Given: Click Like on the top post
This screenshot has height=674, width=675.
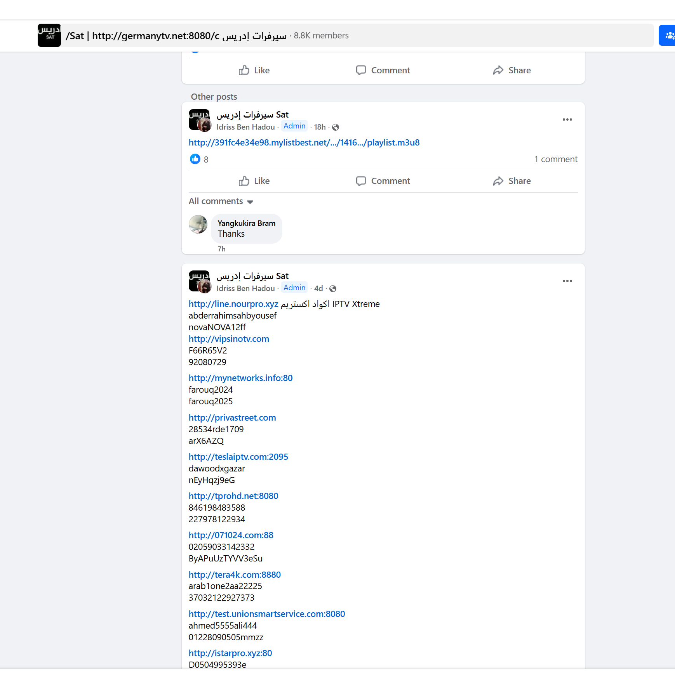Looking at the screenshot, I should point(254,70).
